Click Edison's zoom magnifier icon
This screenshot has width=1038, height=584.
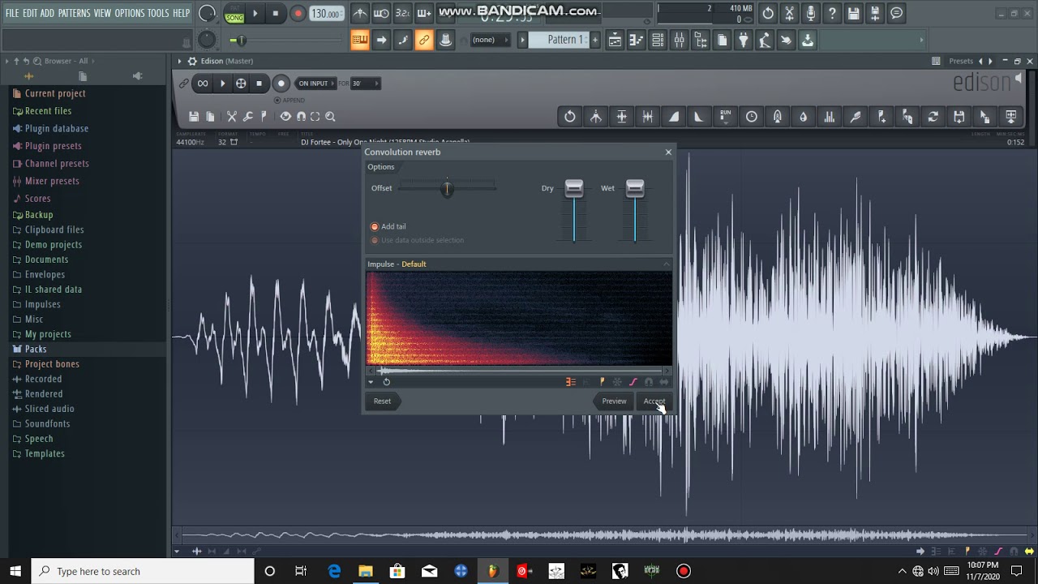[x=330, y=117]
